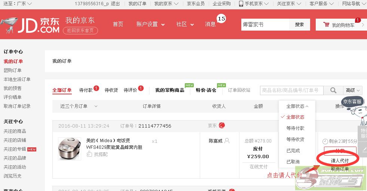Screen dimensions: 367x191
Task: Click the 请人代付 link
Action: point(339,160)
